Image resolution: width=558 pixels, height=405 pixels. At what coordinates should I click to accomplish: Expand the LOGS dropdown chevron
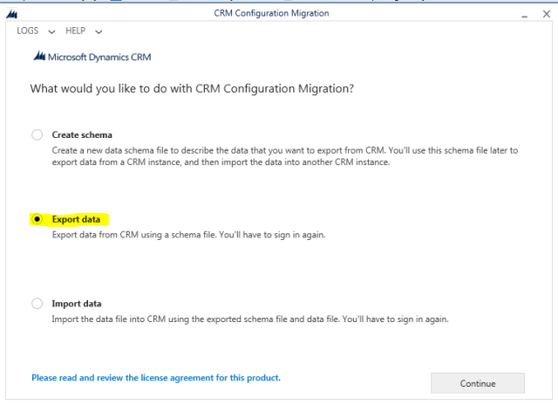(x=51, y=32)
